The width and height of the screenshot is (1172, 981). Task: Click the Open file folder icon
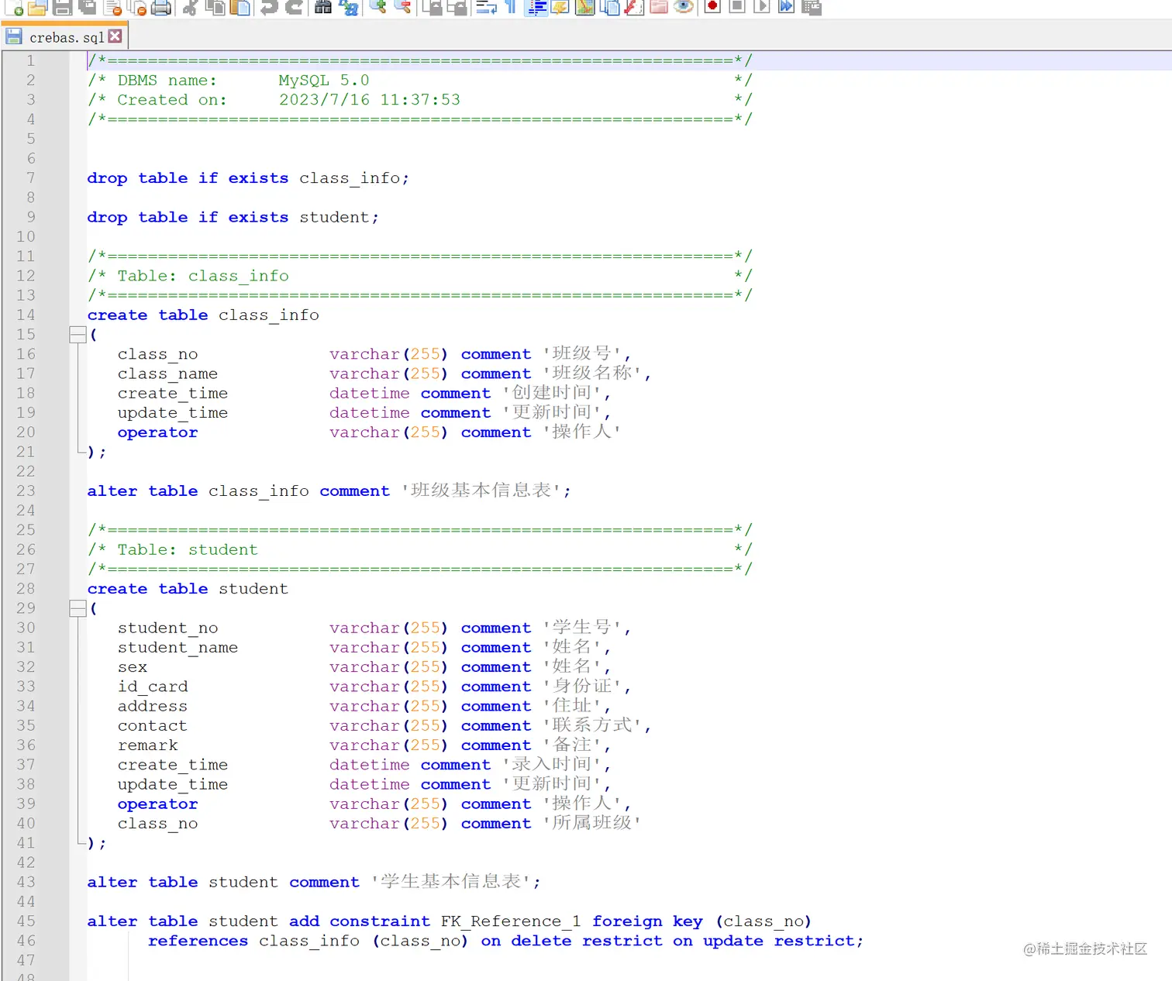pyautogui.click(x=37, y=7)
